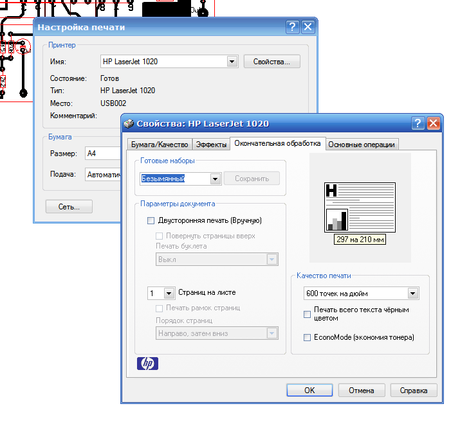The width and height of the screenshot is (469, 431).
Task: Switch to the Эффекты tab
Action: tap(211, 145)
